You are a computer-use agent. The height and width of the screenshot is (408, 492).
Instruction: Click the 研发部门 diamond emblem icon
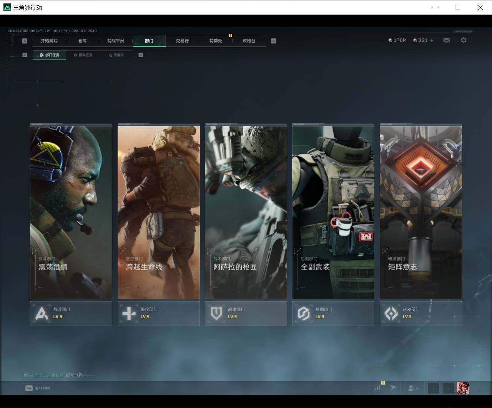pyautogui.click(x=391, y=313)
